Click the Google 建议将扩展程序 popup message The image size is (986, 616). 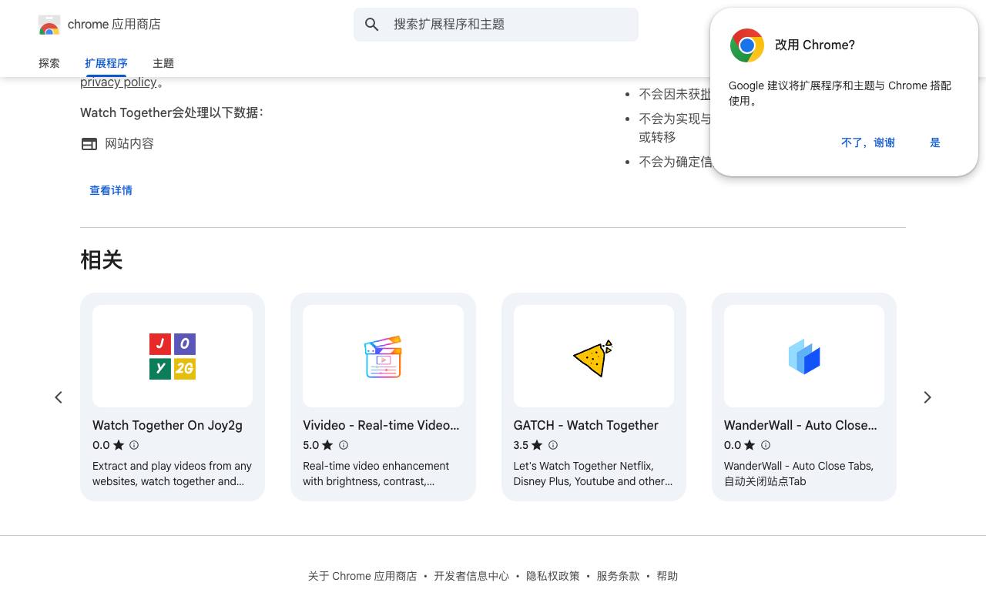[x=840, y=93]
